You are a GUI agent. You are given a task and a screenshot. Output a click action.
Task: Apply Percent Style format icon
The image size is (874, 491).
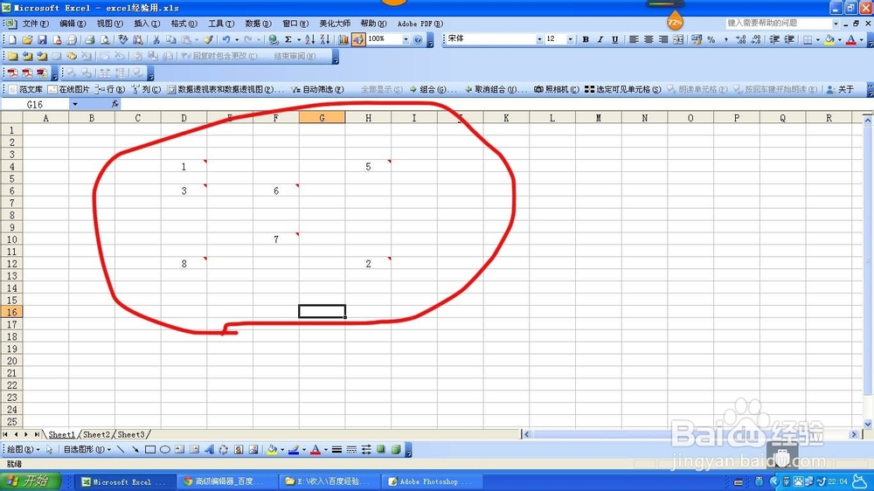coord(711,39)
